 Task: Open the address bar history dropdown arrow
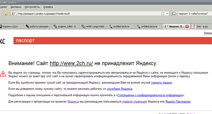(167, 14)
